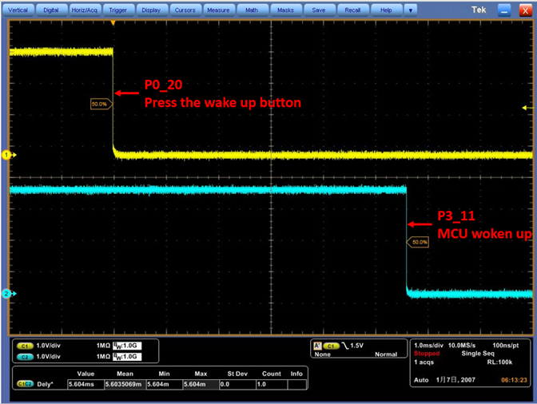The width and height of the screenshot is (537, 404).
Task: Click the falling edge slope icon
Action: point(345,346)
